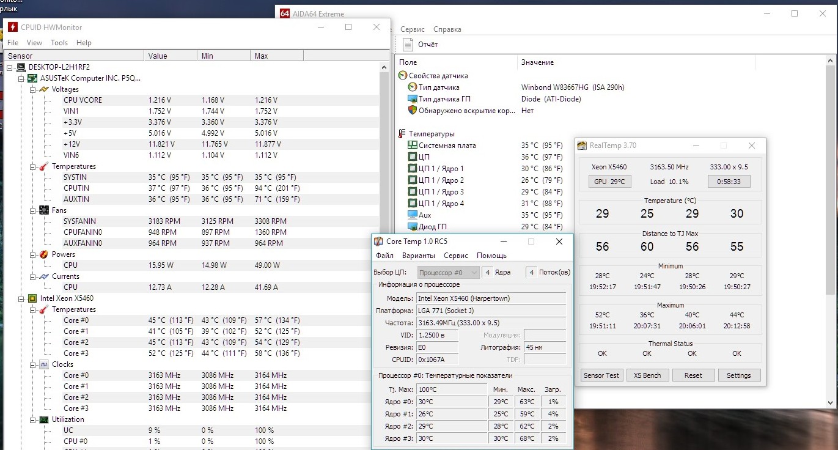Viewport: 838px width, 450px height.
Task: Open the View menu in HWMonitor
Action: pos(34,43)
